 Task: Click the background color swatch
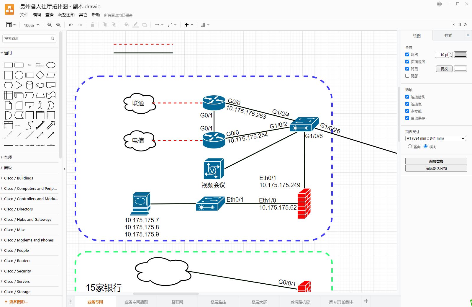[x=460, y=69]
